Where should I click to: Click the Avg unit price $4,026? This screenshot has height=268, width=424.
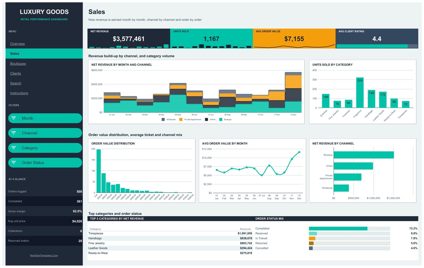tap(77, 221)
